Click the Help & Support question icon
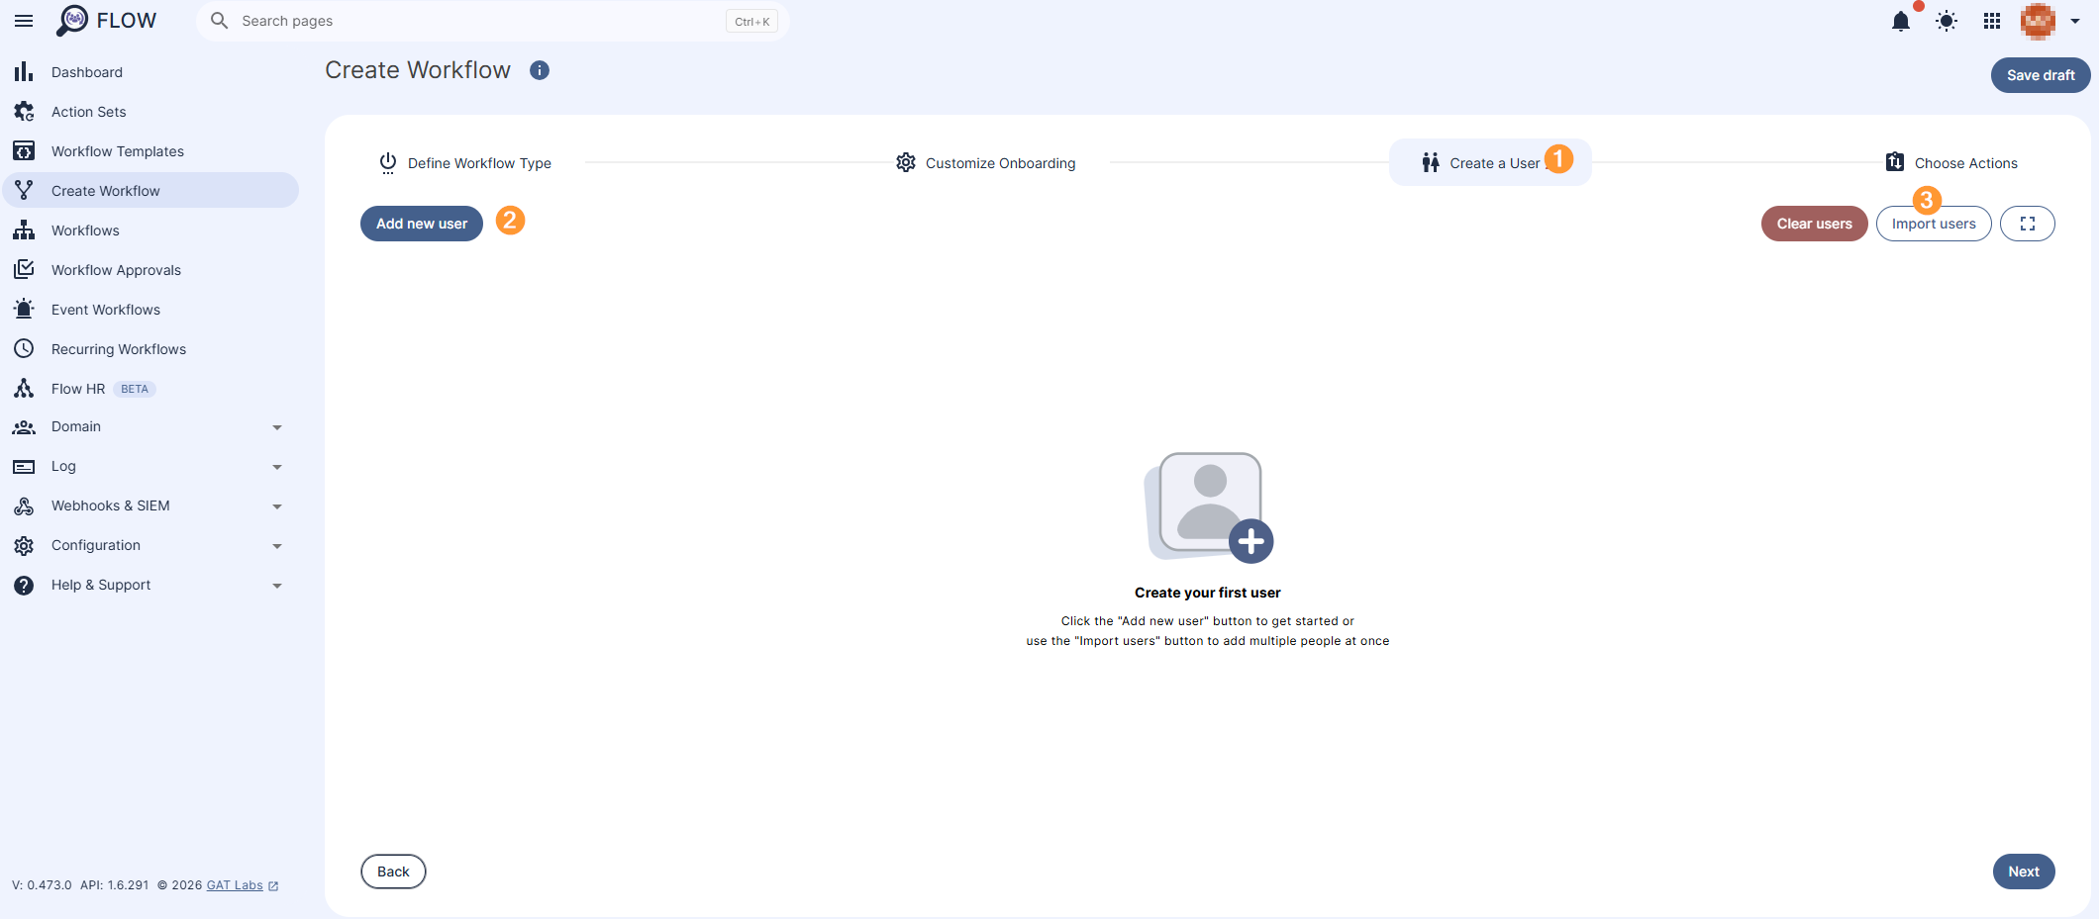 click(24, 586)
